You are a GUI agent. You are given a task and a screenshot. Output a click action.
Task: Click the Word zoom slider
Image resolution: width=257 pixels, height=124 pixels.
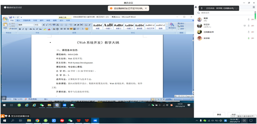click(x=183, y=99)
